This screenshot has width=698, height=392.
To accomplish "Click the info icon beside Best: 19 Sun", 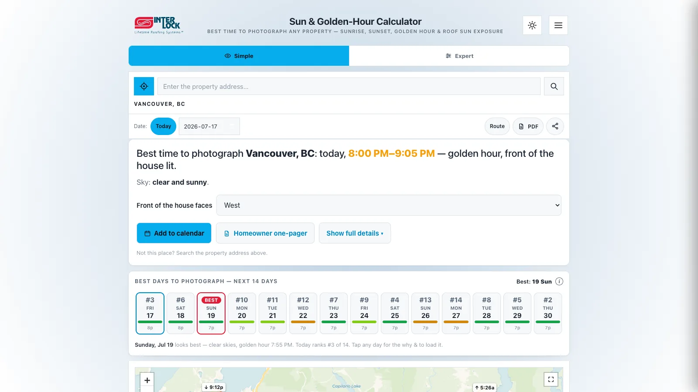I will pos(559,281).
